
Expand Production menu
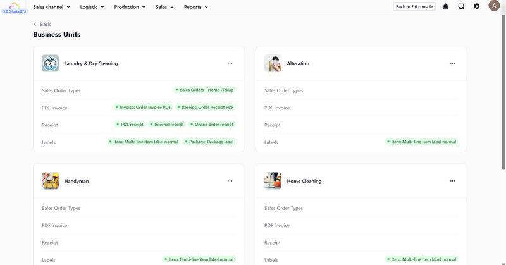click(x=130, y=7)
